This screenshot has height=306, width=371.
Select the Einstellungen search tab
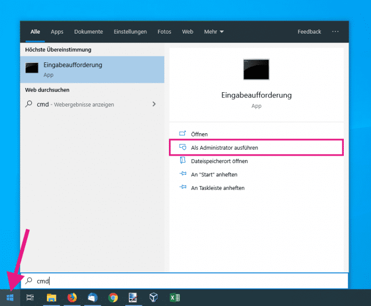tap(130, 32)
